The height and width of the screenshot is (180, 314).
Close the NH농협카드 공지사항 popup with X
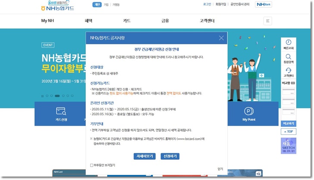(x=221, y=38)
